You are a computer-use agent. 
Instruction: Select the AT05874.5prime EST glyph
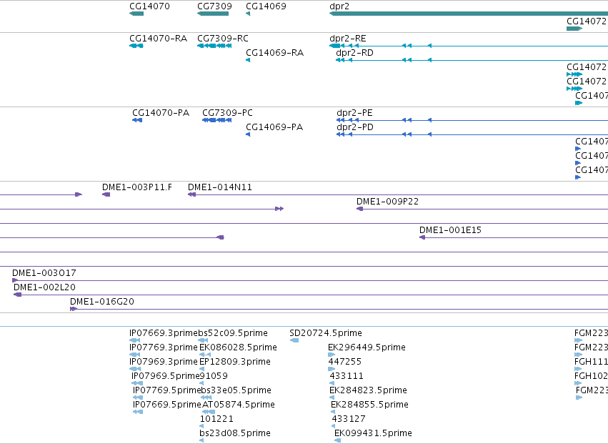point(209,412)
